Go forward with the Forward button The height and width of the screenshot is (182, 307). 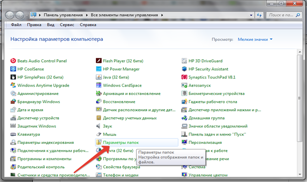click(x=20, y=15)
